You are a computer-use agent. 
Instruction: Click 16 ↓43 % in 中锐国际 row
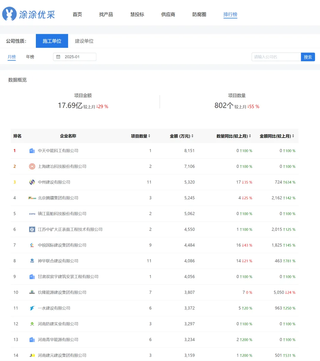click(x=244, y=245)
